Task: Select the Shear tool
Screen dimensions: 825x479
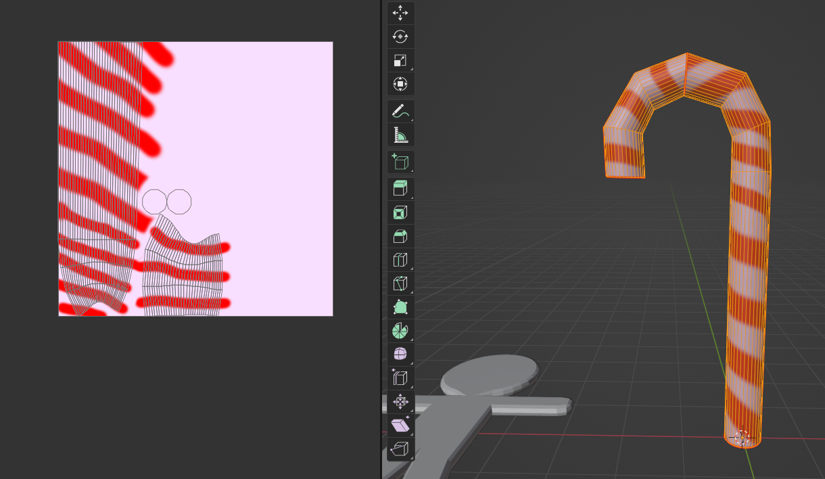Action: (x=400, y=425)
